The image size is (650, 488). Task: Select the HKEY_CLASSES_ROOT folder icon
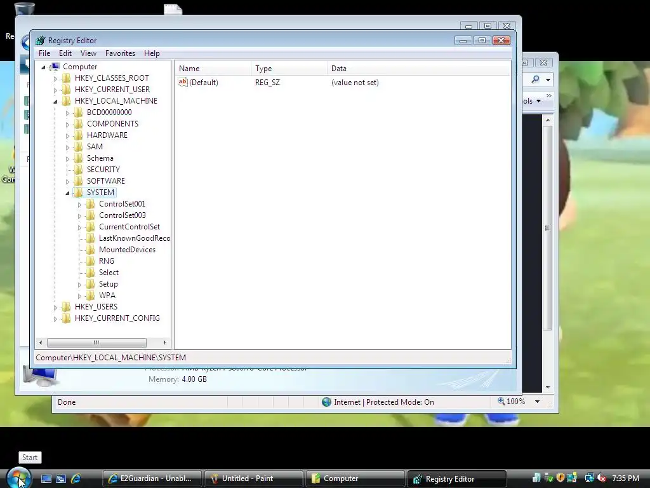66,78
